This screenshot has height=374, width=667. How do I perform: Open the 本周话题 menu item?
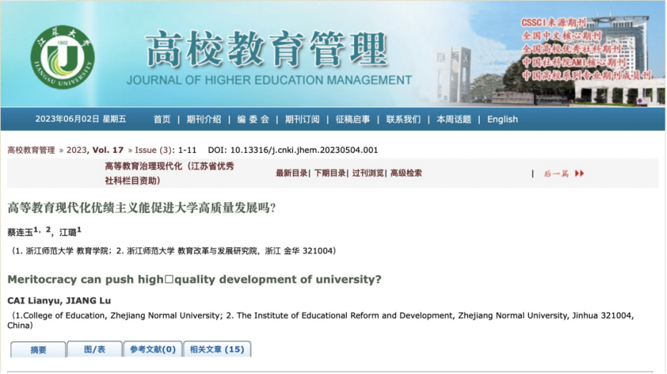coord(454,119)
